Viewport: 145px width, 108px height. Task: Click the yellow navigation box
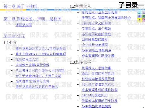pyautogui.click(x=139, y=20)
